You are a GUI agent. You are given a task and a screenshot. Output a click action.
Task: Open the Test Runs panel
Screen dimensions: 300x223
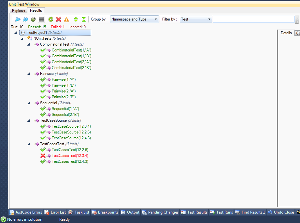(221, 212)
